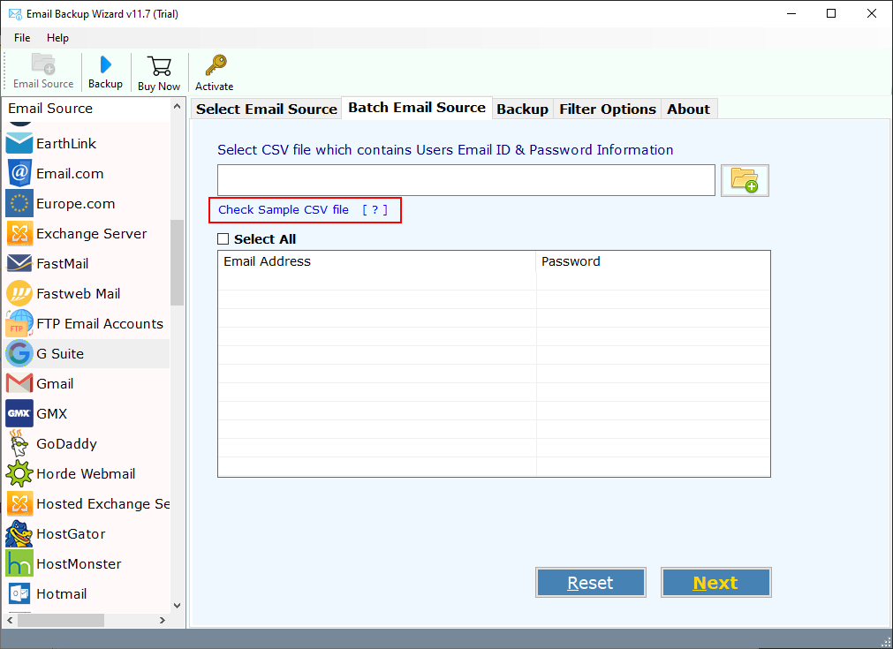Open the About tab
893x649 pixels.
(689, 109)
